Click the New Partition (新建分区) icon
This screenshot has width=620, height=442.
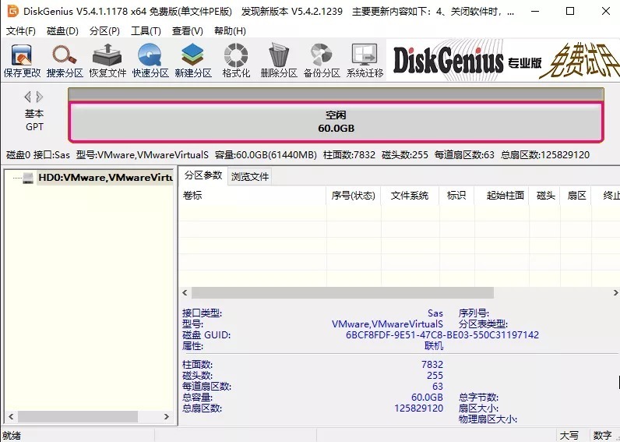(x=192, y=60)
